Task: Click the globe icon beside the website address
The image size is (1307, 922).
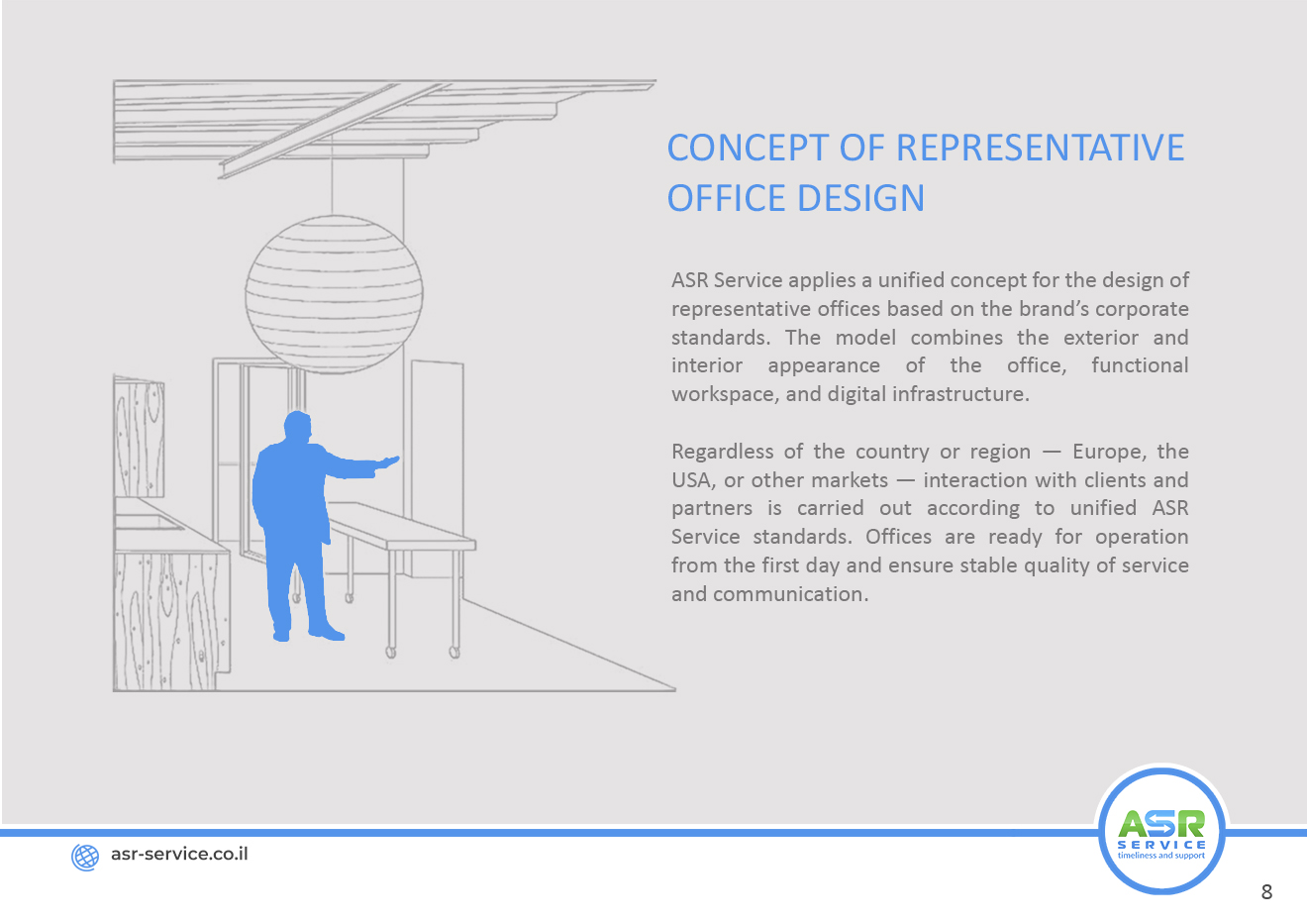Action: tap(86, 857)
